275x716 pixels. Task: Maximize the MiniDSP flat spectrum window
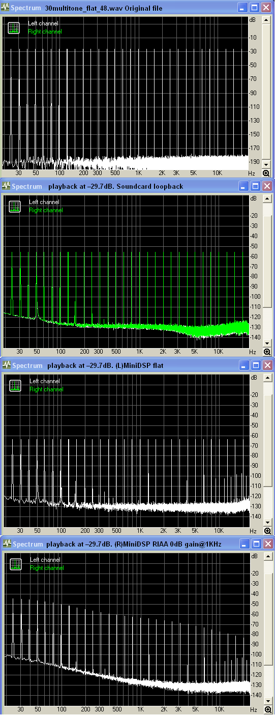255,365
